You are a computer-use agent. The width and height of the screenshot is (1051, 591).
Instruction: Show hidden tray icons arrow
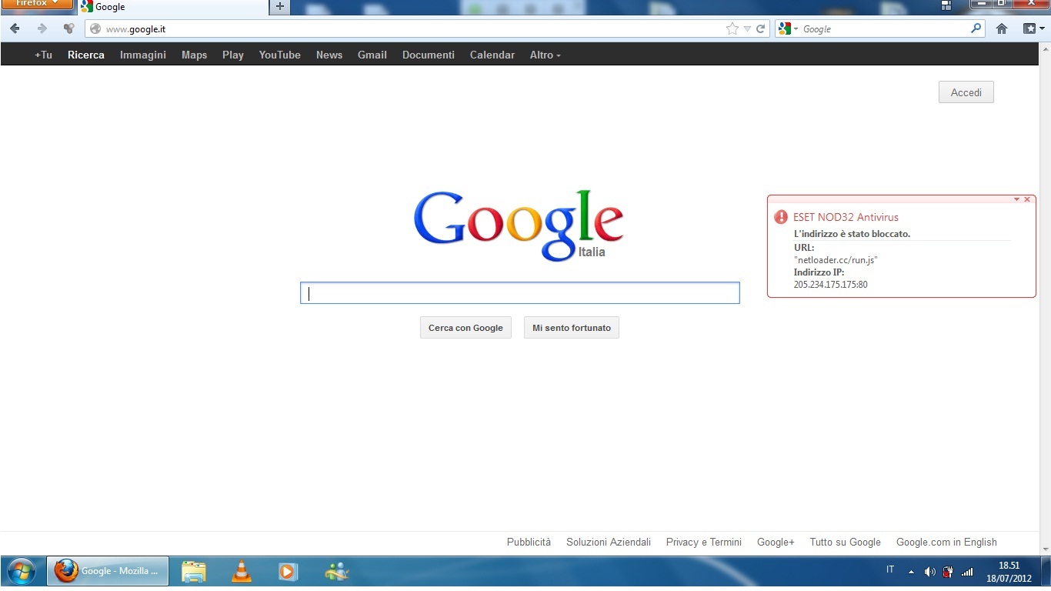pyautogui.click(x=912, y=572)
